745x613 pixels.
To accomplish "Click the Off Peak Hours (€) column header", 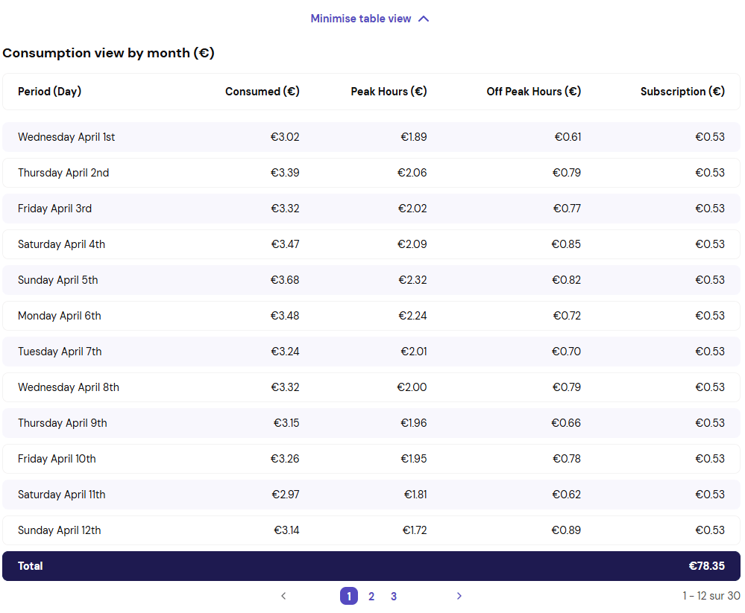I will point(533,92).
